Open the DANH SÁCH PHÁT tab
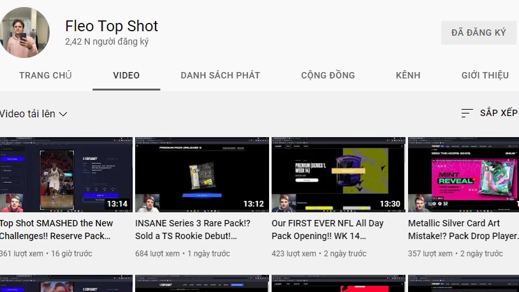This screenshot has height=292, width=519. (220, 75)
